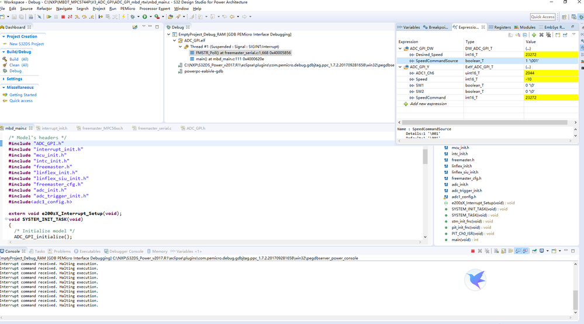Viewport: 584px width, 324px height.
Task: Click the Build All toolbar icon
Action: (x=30, y=17)
